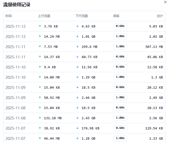
Task: Click the upload arrow next to 50.92 MB
Action: point(40,98)
